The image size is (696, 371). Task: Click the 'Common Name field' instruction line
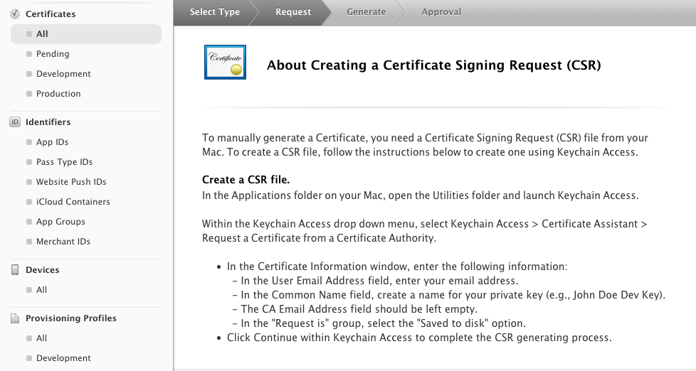(449, 295)
